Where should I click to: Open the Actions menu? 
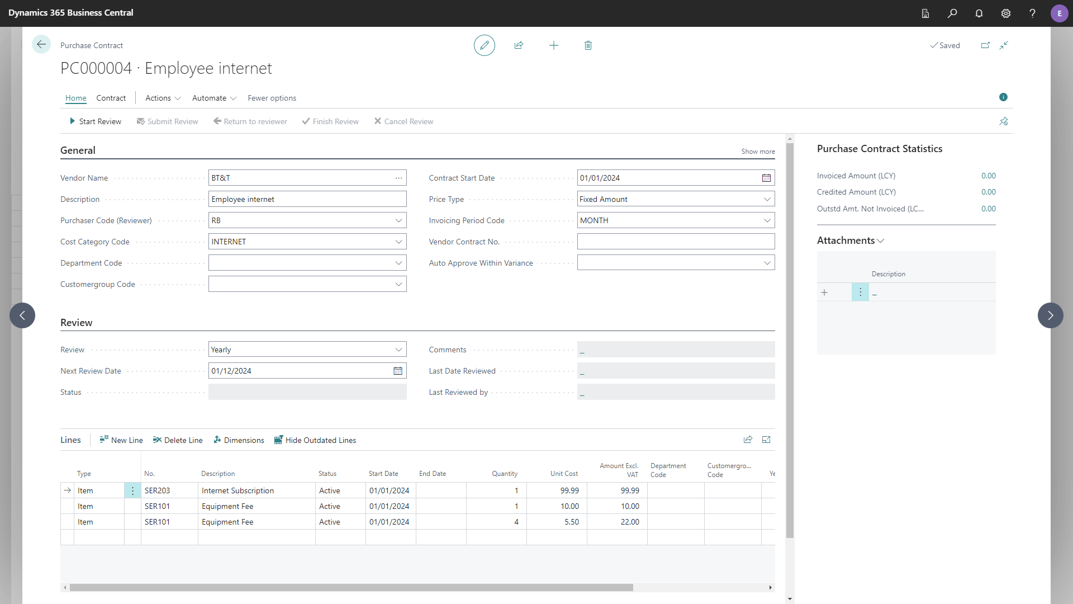pyautogui.click(x=163, y=98)
